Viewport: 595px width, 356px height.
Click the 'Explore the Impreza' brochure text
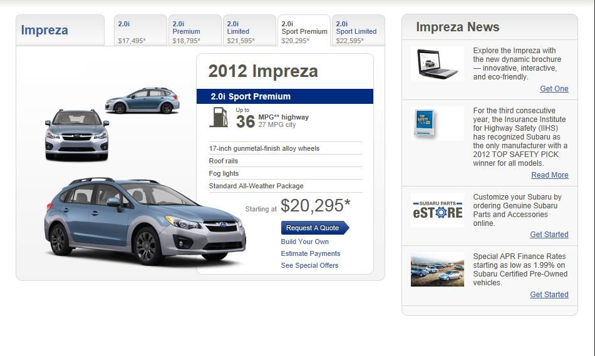517,64
